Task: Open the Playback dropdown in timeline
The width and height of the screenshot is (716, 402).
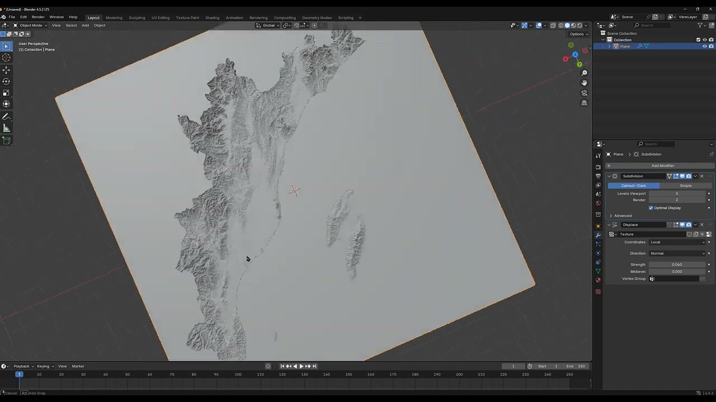Action: [x=23, y=366]
